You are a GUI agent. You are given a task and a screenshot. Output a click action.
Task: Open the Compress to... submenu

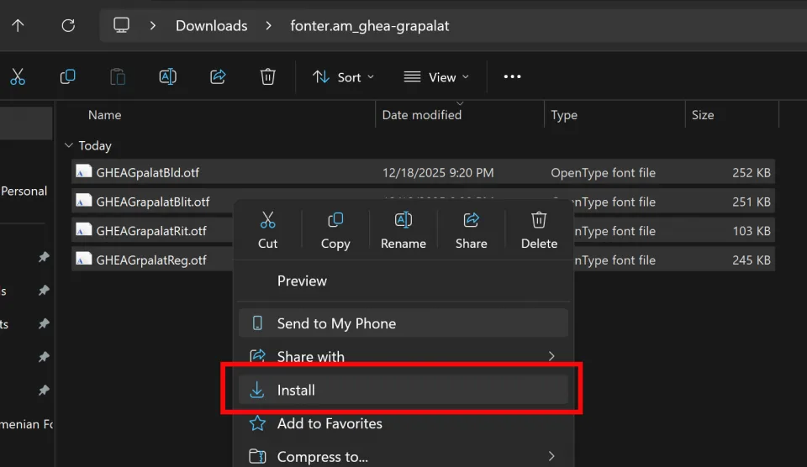click(403, 456)
